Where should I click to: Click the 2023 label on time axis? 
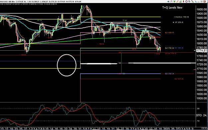(x=166, y=129)
